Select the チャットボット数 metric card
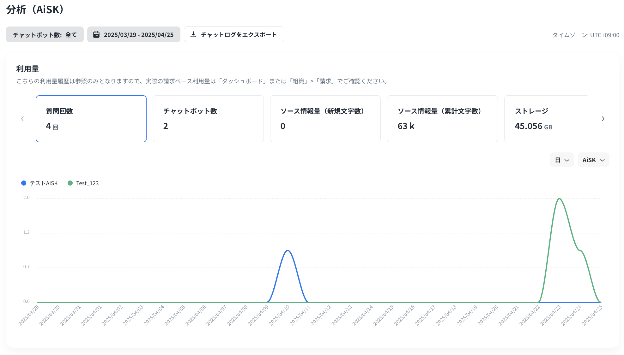This screenshot has height=355, width=624. 208,119
